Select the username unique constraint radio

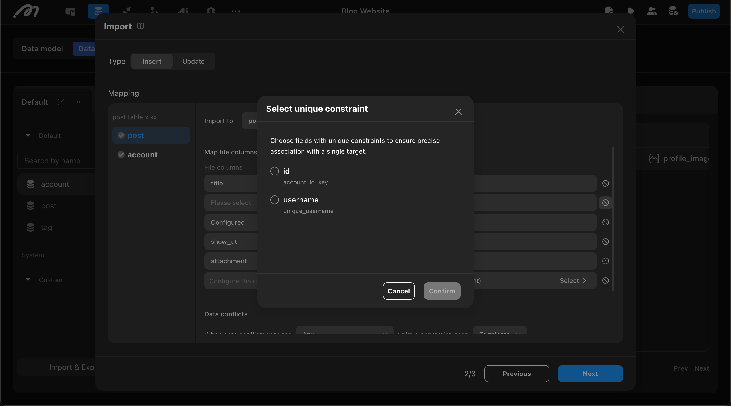click(x=274, y=200)
